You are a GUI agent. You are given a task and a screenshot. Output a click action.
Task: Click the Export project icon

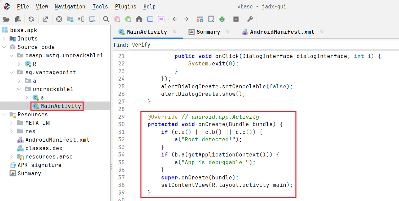pyautogui.click(x=45, y=19)
